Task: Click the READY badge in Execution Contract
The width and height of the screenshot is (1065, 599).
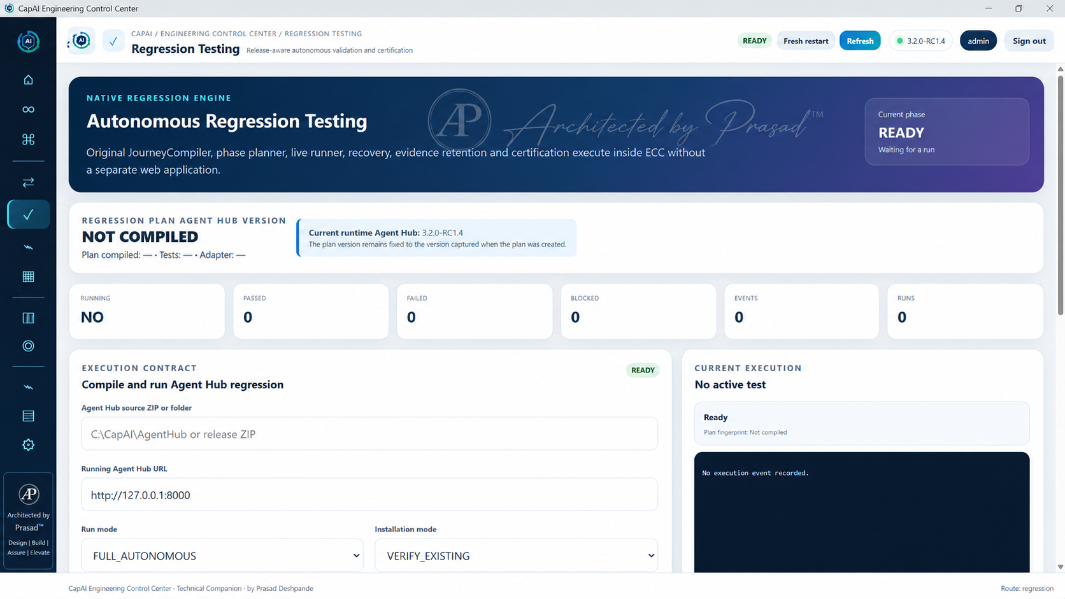Action: [643, 370]
